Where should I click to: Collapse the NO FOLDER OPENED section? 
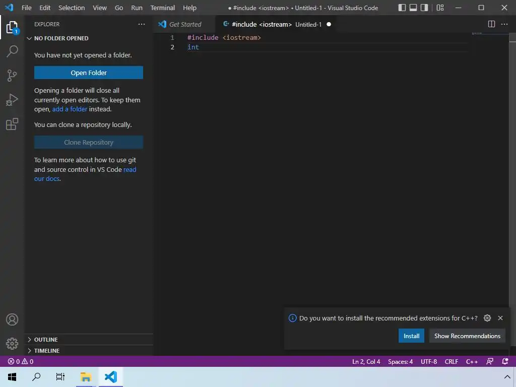[90, 38]
